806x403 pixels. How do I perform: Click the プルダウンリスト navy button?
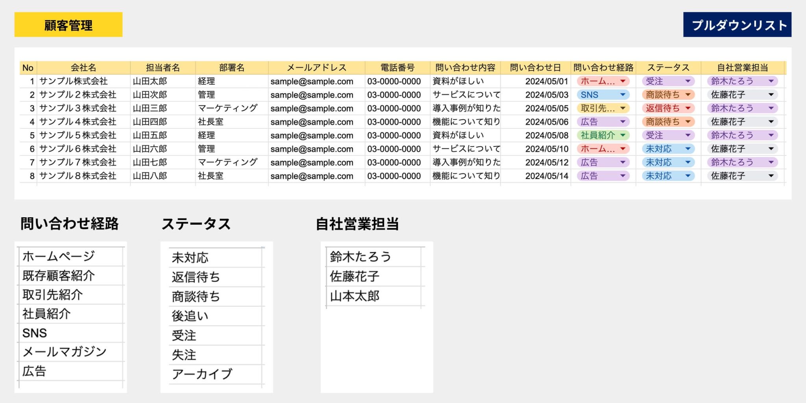pyautogui.click(x=737, y=25)
